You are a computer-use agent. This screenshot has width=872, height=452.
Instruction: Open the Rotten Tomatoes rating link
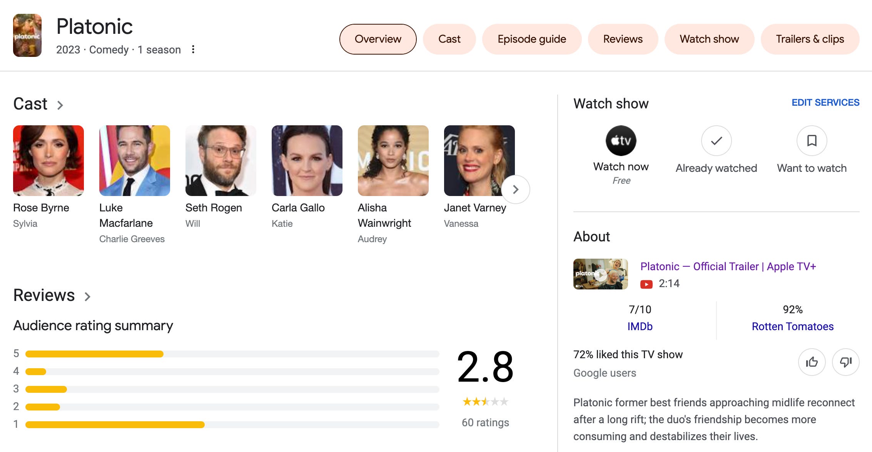click(x=792, y=326)
